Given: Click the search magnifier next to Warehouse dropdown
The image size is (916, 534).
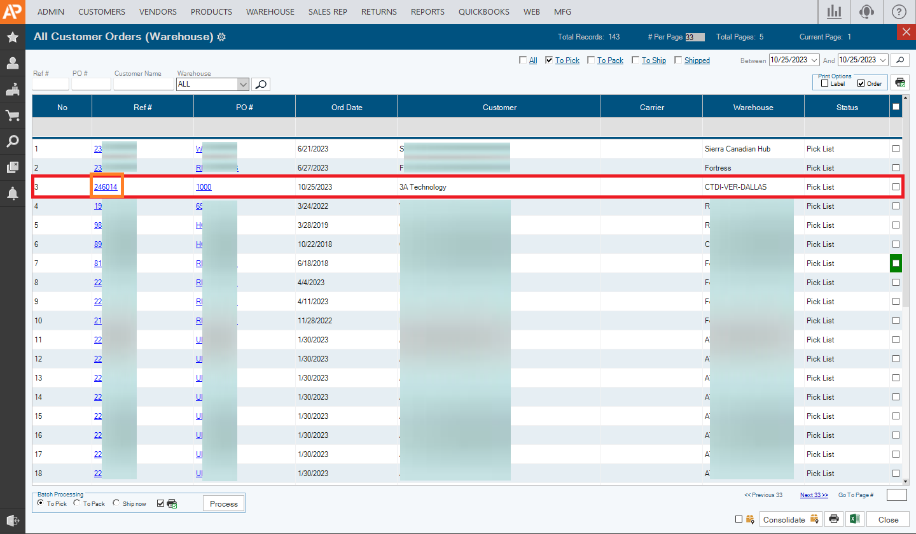Looking at the screenshot, I should click(261, 84).
